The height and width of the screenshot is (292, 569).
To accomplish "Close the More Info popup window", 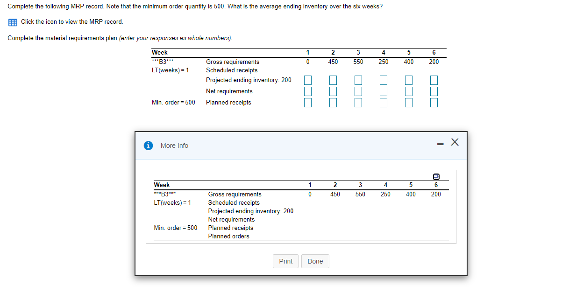I will [455, 142].
